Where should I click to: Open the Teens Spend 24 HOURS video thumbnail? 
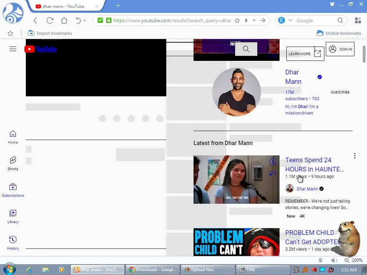point(237,180)
